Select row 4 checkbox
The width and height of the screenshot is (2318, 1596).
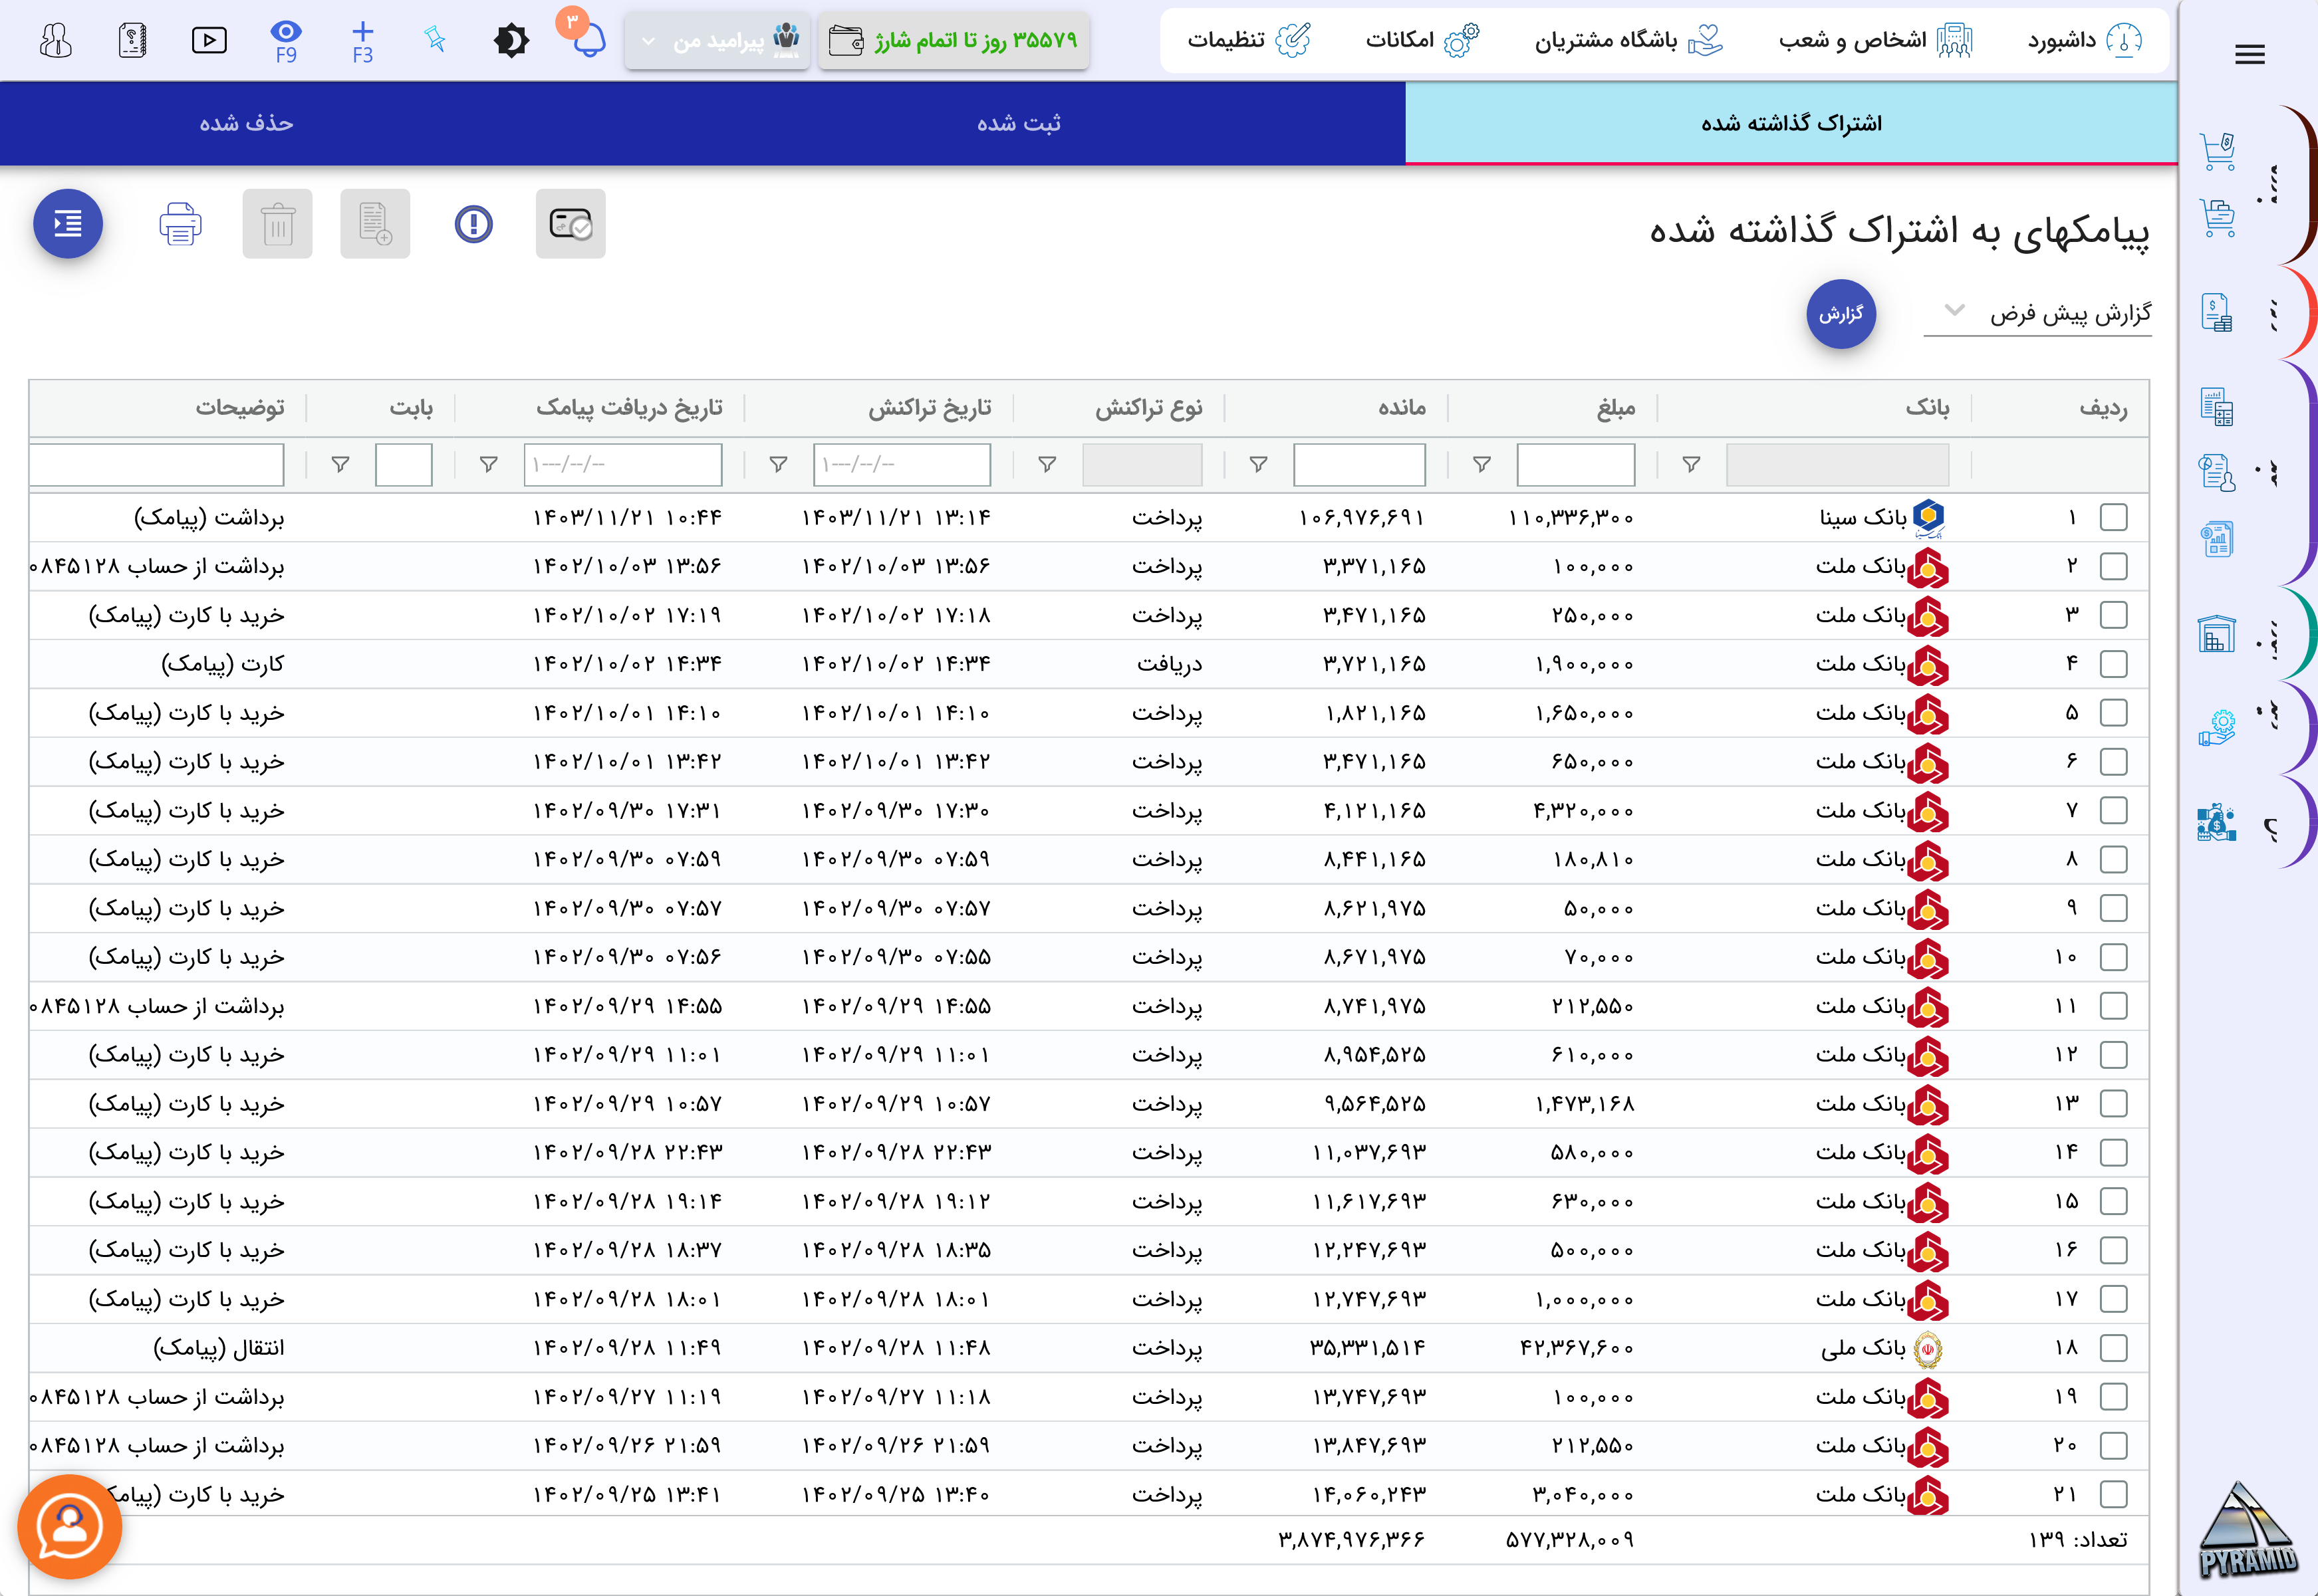point(2113,664)
